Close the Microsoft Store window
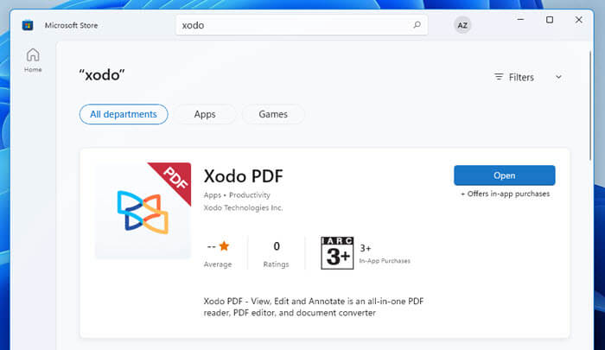 tap(578, 19)
